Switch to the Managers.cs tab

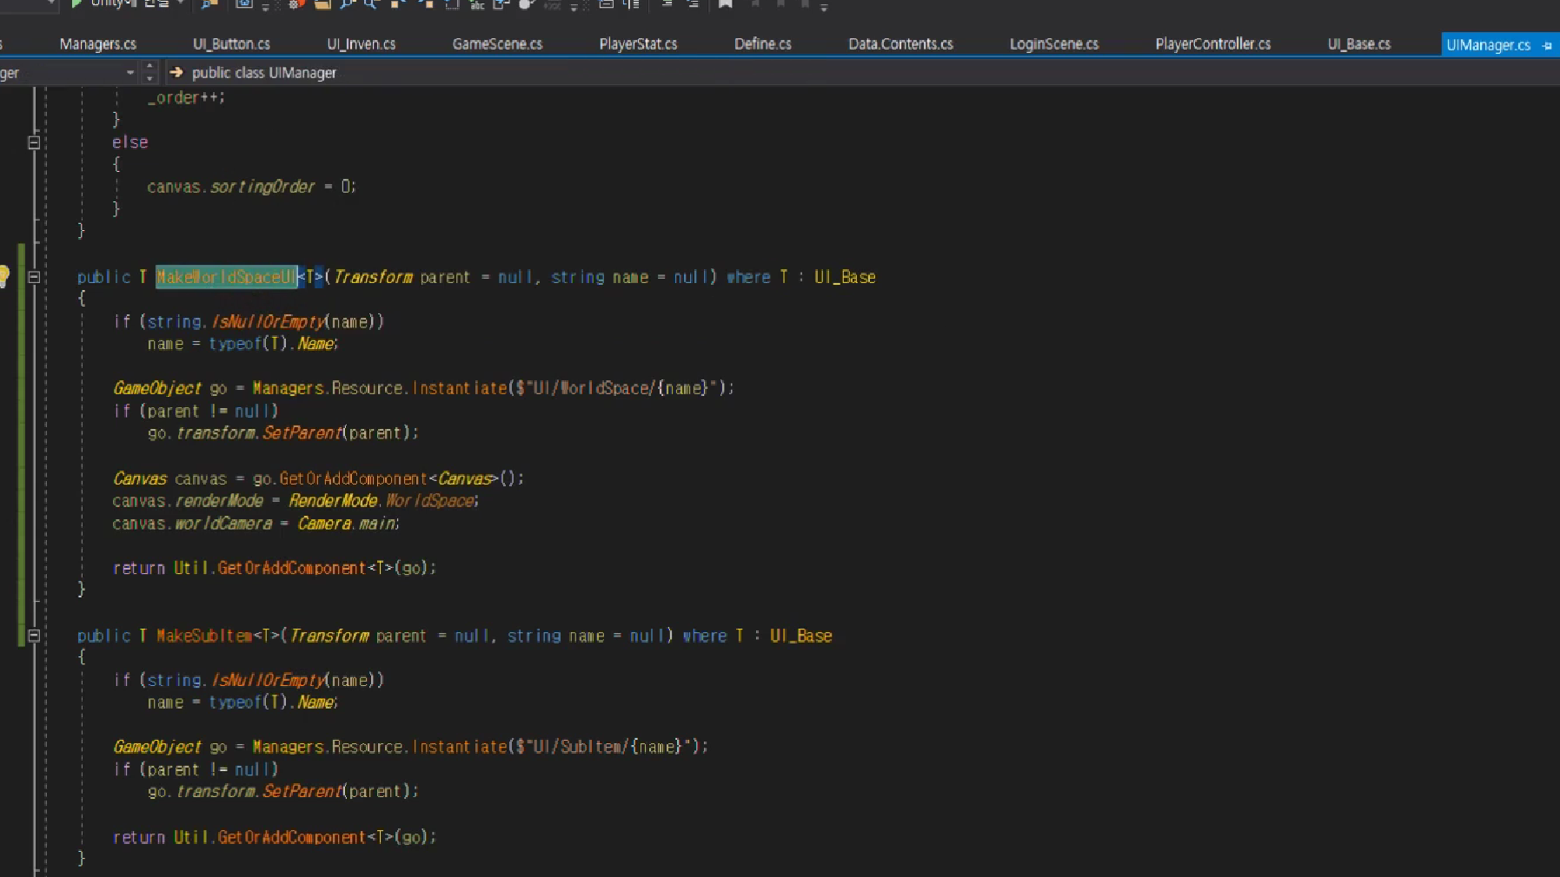97,43
